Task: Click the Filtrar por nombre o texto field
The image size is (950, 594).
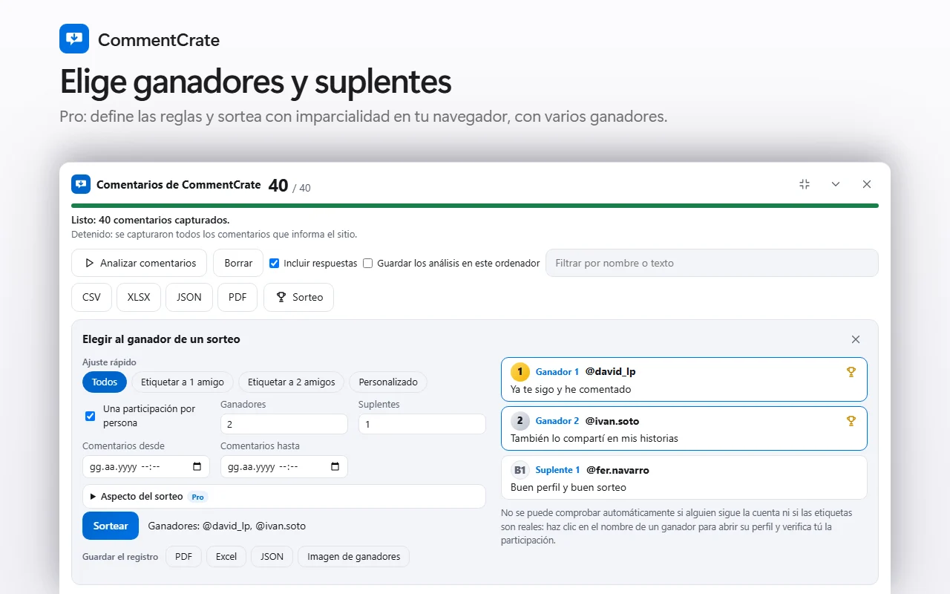Action: [712, 263]
